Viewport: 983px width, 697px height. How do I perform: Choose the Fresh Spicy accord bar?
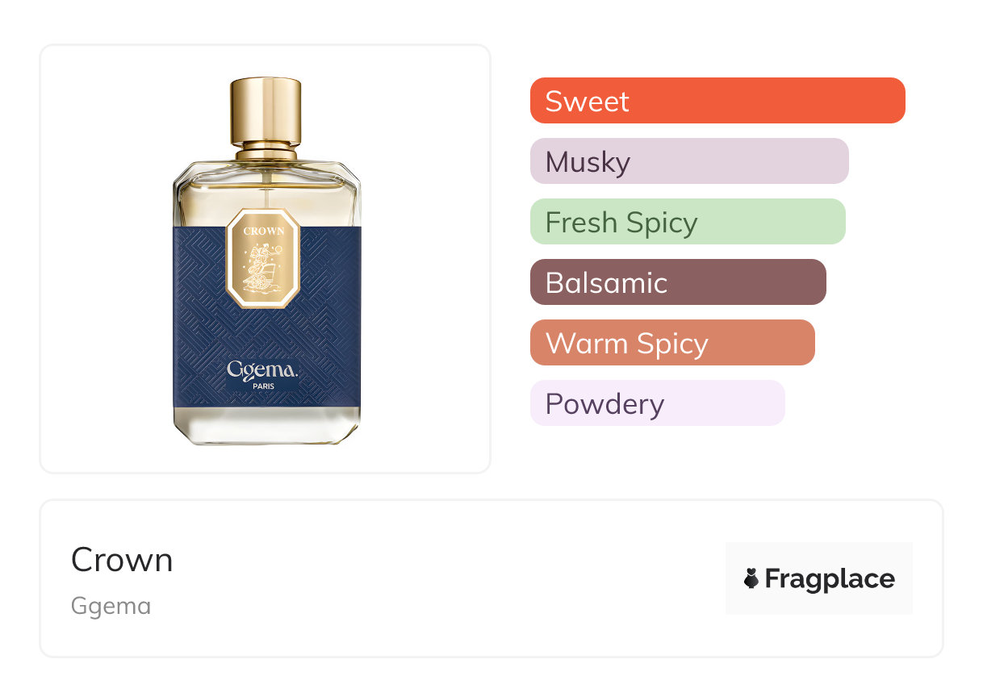pyautogui.click(x=688, y=222)
